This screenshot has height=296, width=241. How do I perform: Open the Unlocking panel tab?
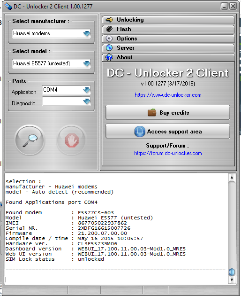[168, 20]
